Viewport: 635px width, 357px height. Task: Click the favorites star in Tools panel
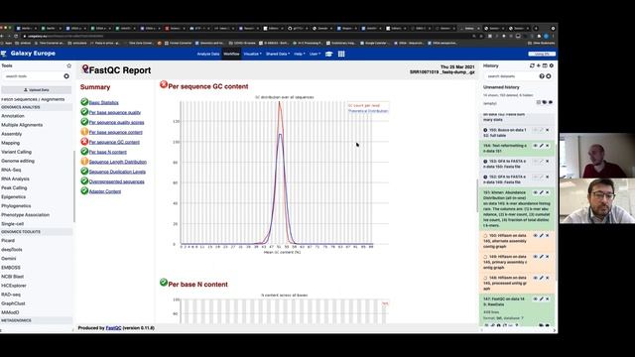click(x=68, y=65)
